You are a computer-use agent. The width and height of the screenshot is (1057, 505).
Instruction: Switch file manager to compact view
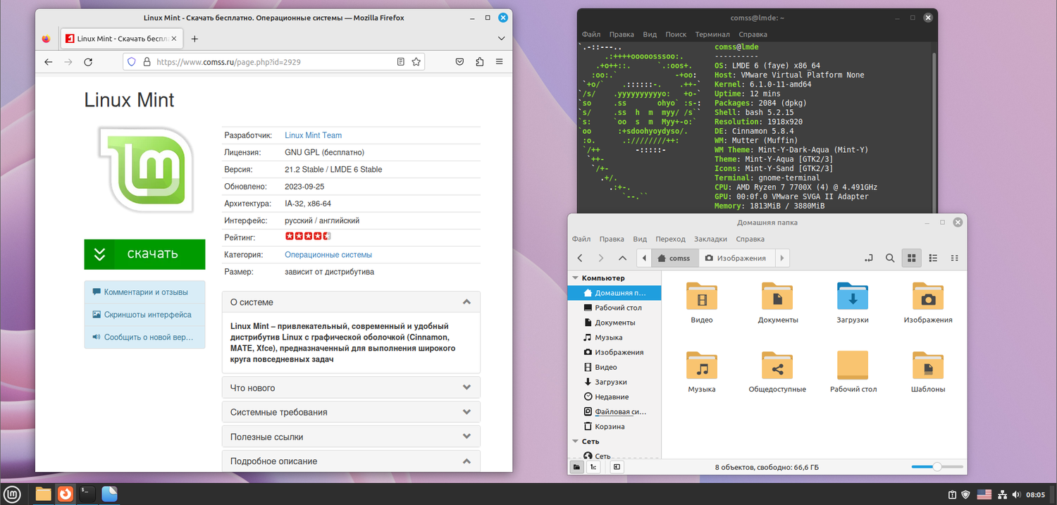tap(955, 258)
